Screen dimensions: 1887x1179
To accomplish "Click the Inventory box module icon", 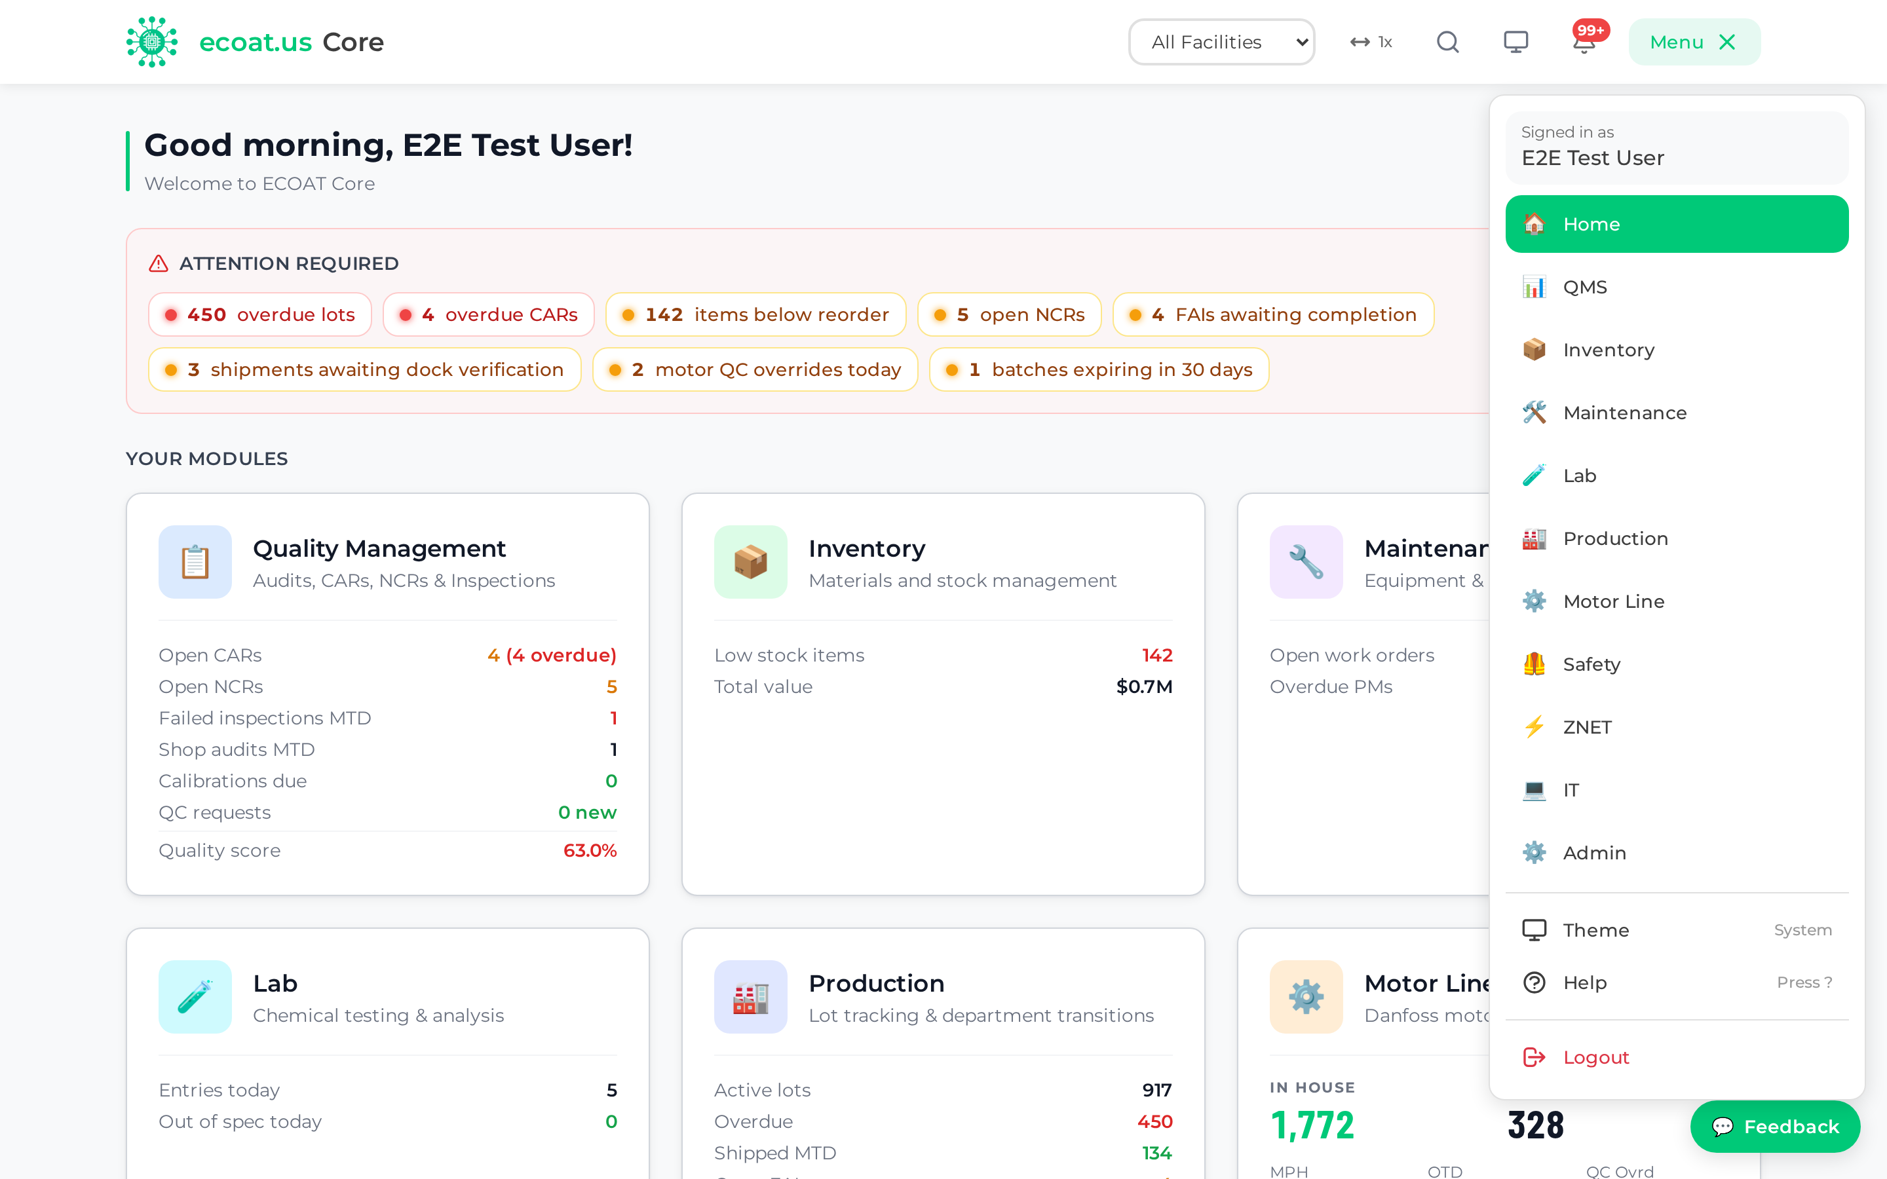I will point(750,561).
